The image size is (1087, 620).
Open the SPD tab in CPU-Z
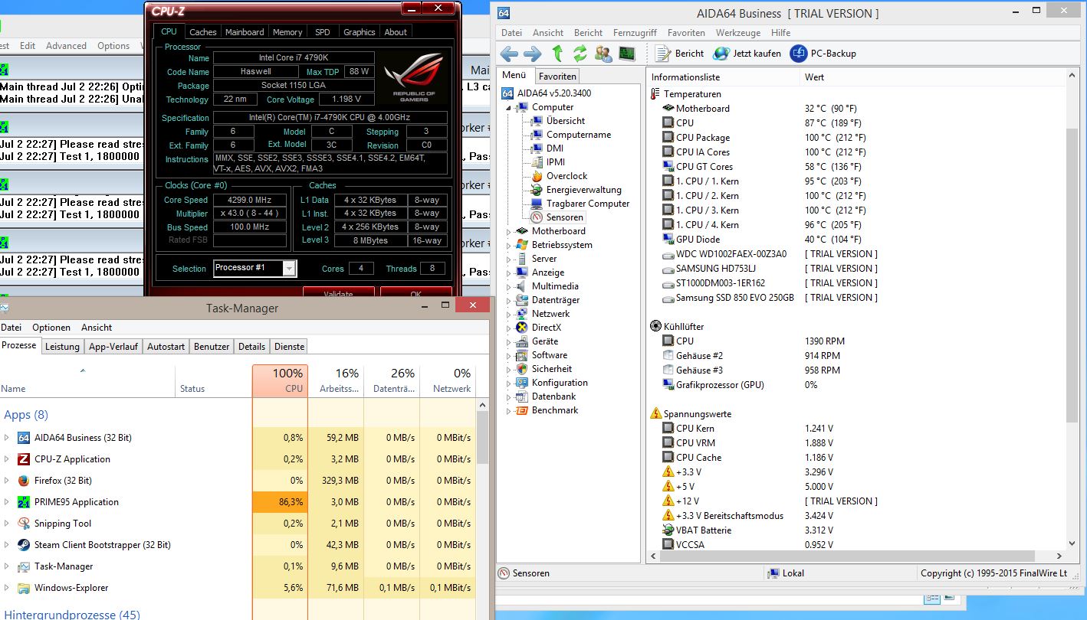click(x=323, y=32)
